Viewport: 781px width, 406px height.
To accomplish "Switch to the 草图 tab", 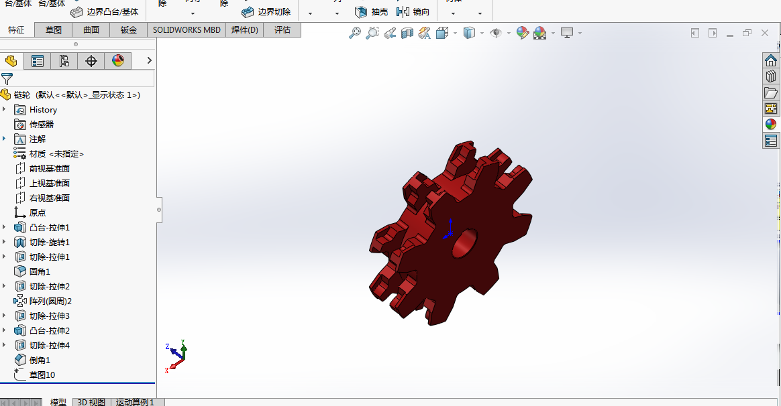I will pyautogui.click(x=53, y=30).
